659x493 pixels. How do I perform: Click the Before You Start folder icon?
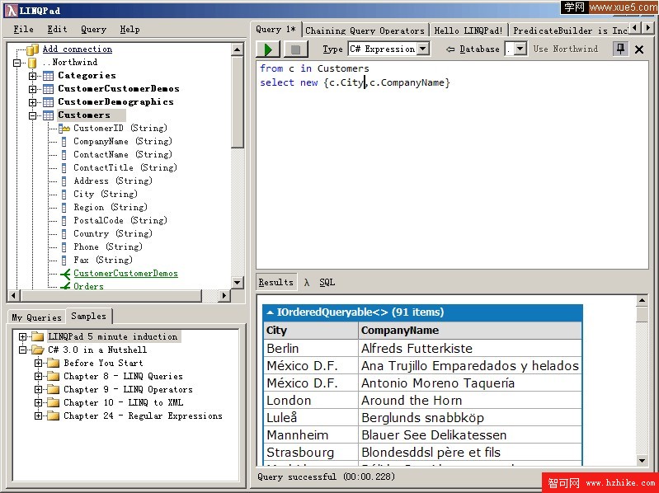click(x=54, y=363)
